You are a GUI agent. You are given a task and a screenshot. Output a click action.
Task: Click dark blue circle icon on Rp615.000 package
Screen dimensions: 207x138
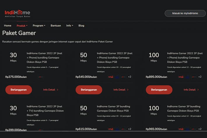[117, 129]
